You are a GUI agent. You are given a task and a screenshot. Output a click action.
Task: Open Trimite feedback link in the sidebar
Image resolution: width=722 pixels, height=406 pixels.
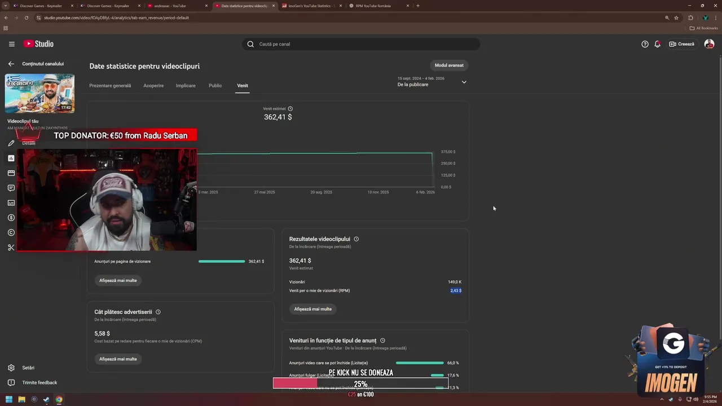point(39,382)
